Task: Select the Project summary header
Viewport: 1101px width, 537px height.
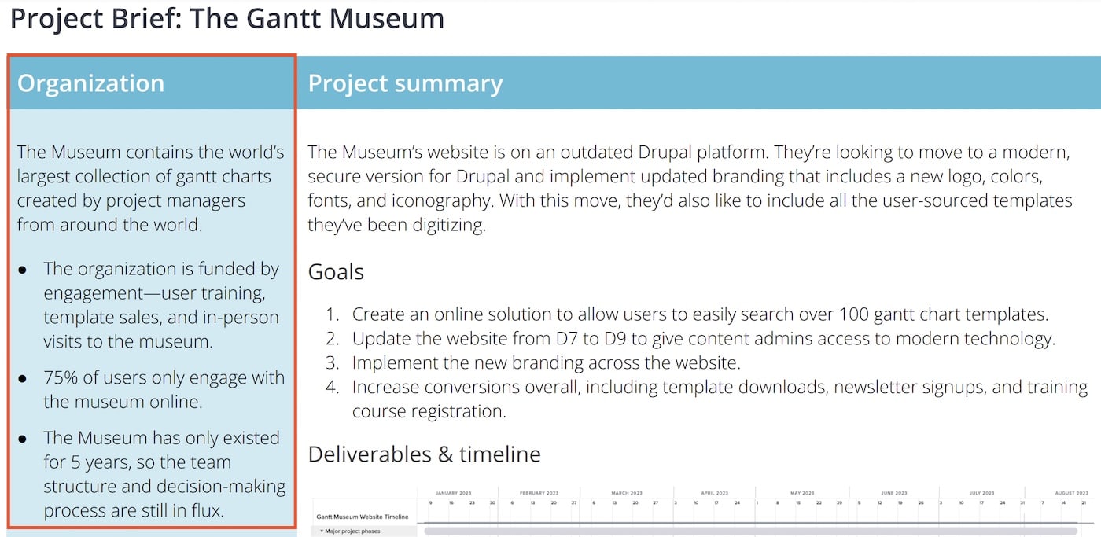Action: (407, 83)
